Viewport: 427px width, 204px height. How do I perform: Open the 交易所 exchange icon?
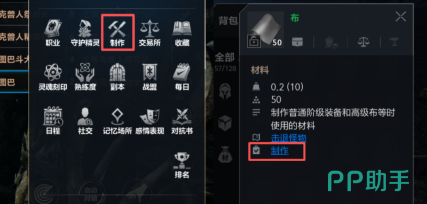click(149, 33)
